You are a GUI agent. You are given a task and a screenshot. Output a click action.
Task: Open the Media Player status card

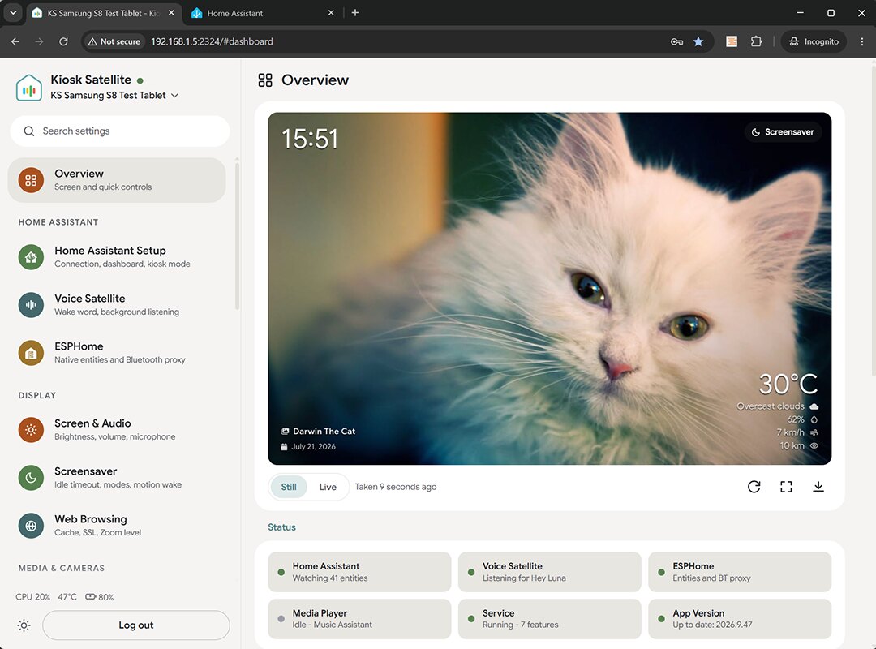(359, 619)
